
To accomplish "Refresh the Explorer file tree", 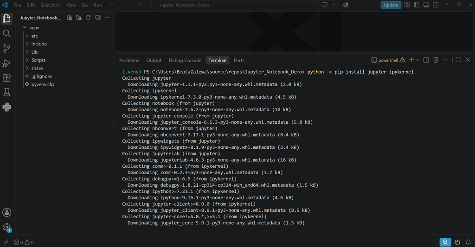I will 88,18.
